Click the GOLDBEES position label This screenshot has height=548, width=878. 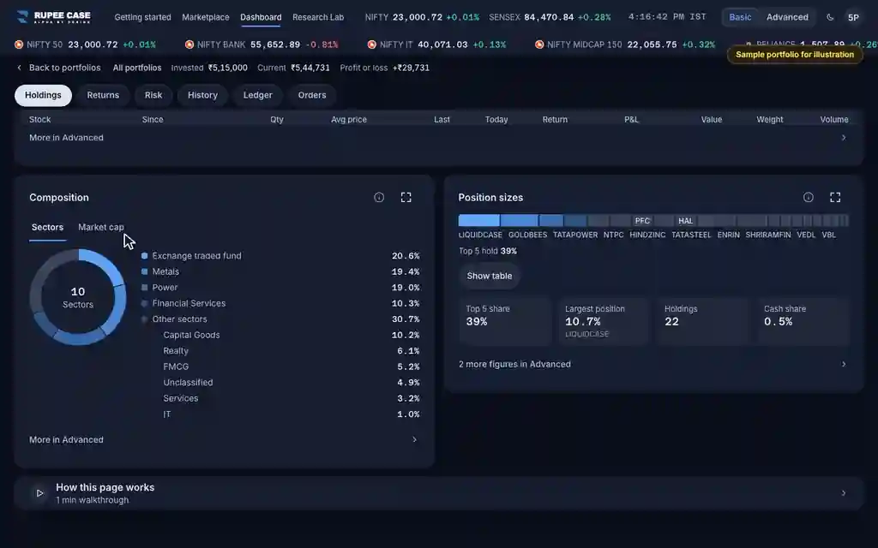coord(527,235)
